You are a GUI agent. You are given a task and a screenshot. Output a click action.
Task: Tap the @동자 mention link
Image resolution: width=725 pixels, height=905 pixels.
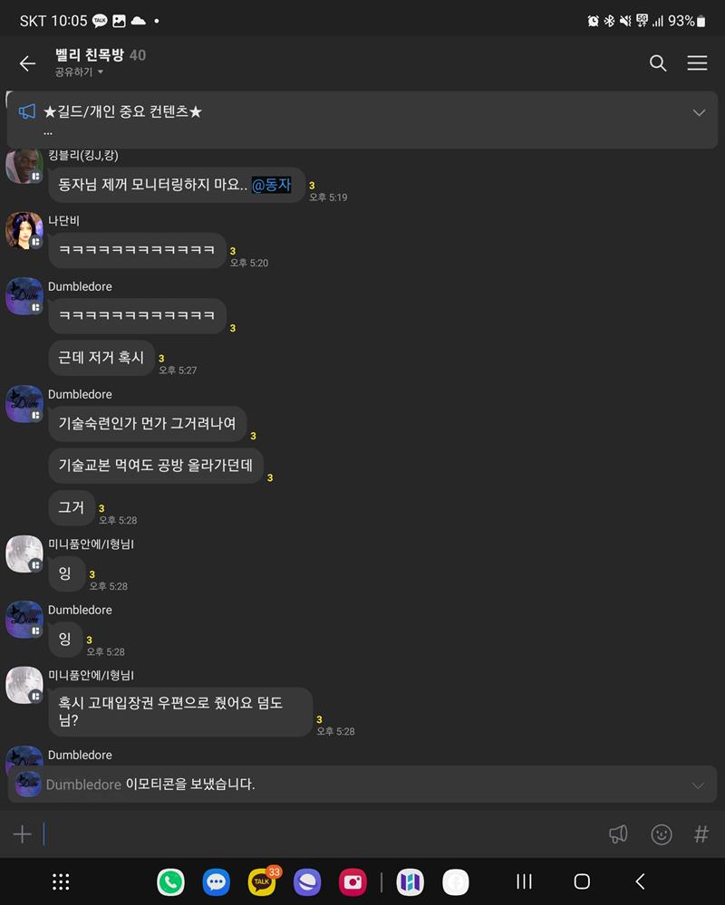(x=271, y=185)
